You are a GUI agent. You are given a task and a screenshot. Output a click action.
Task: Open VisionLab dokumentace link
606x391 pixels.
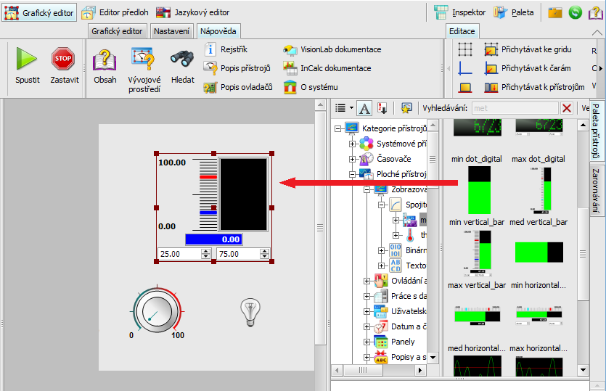pyautogui.click(x=332, y=49)
